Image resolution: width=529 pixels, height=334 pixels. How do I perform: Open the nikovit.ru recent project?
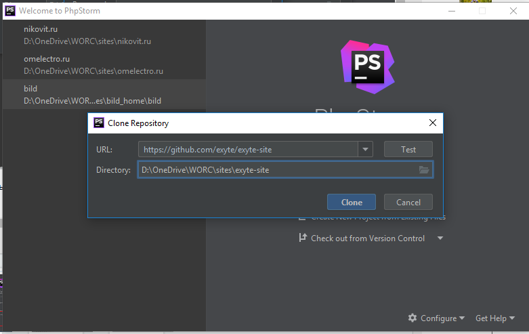pyautogui.click(x=104, y=35)
